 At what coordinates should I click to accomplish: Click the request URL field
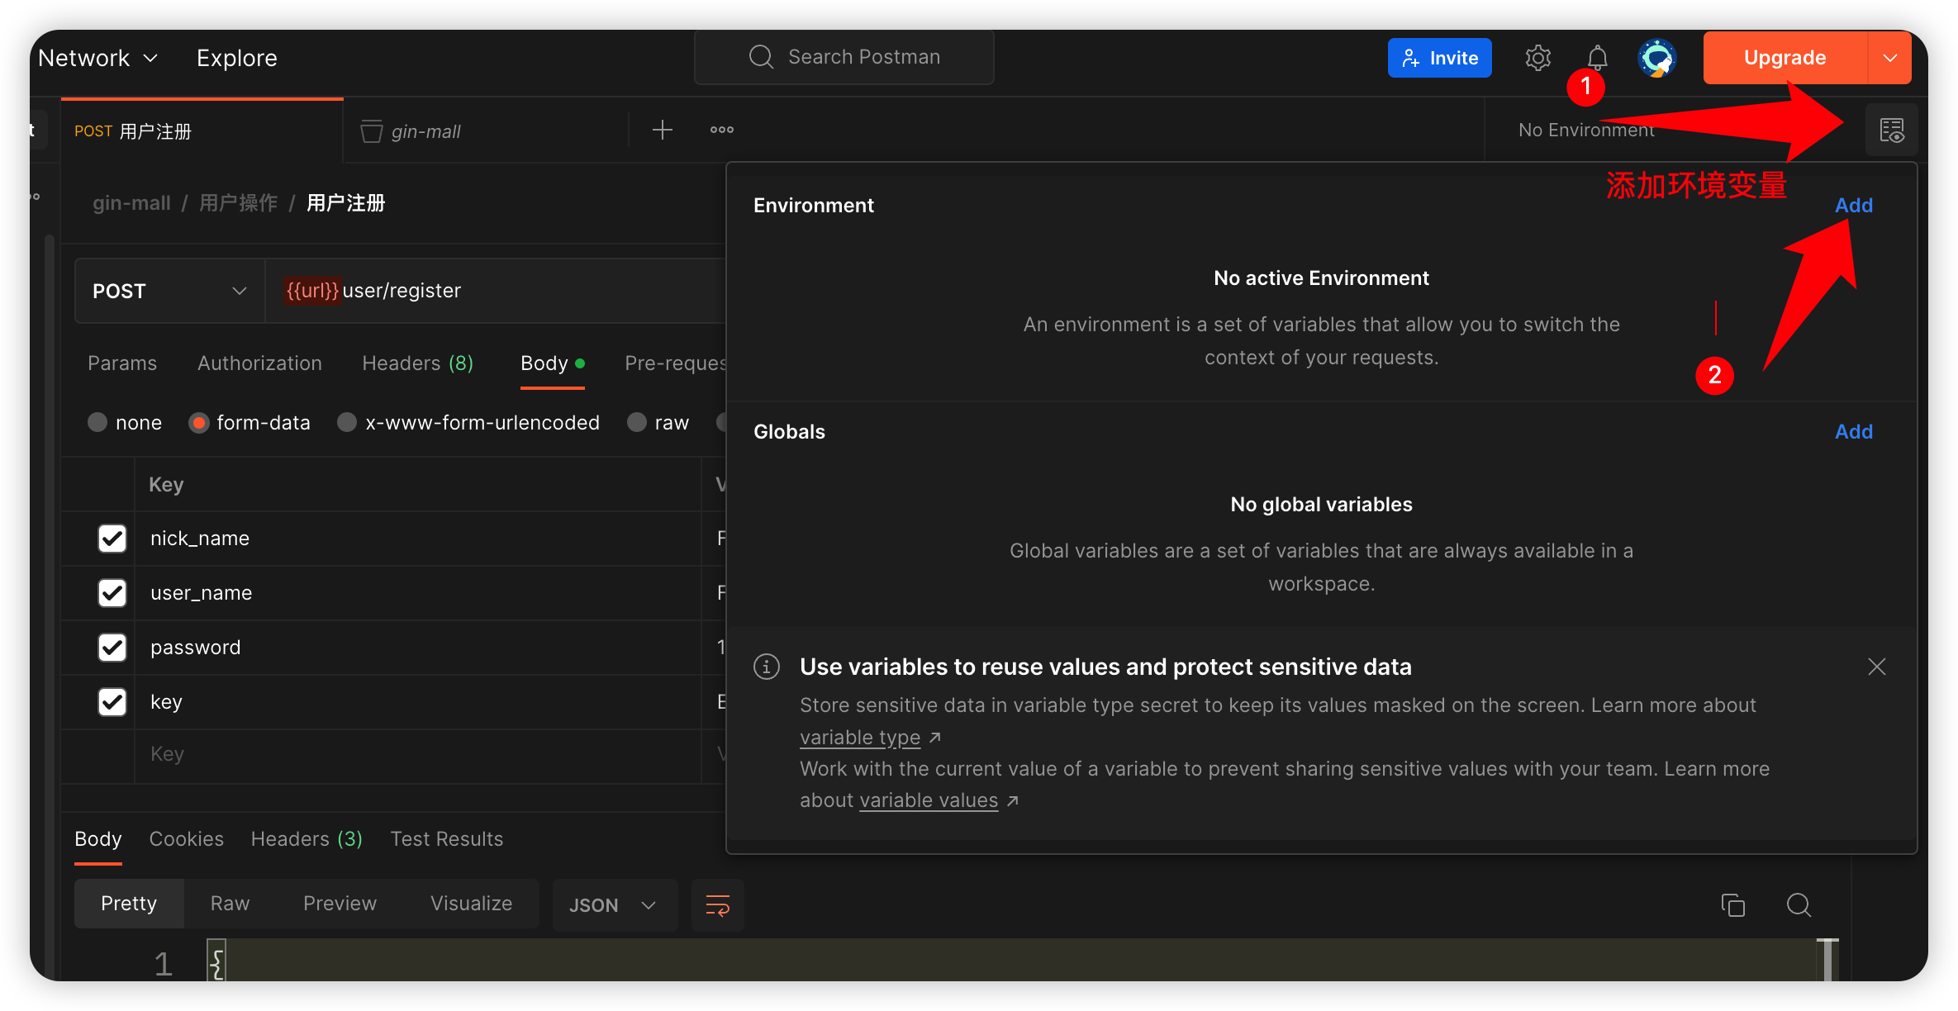[496, 291]
